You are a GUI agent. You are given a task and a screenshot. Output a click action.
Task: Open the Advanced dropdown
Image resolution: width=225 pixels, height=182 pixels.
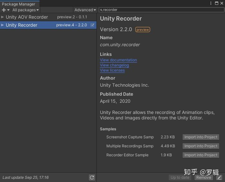(x=85, y=10)
